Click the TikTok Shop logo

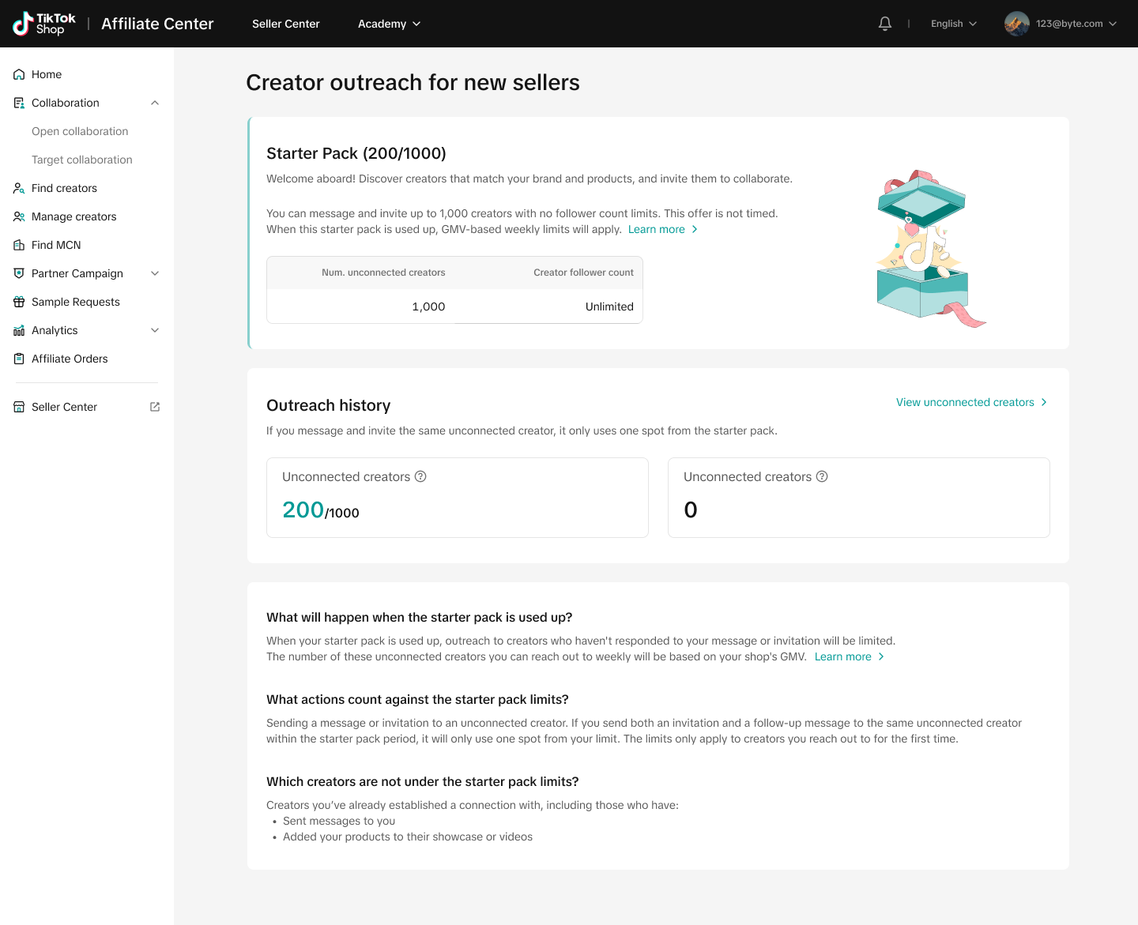point(44,24)
